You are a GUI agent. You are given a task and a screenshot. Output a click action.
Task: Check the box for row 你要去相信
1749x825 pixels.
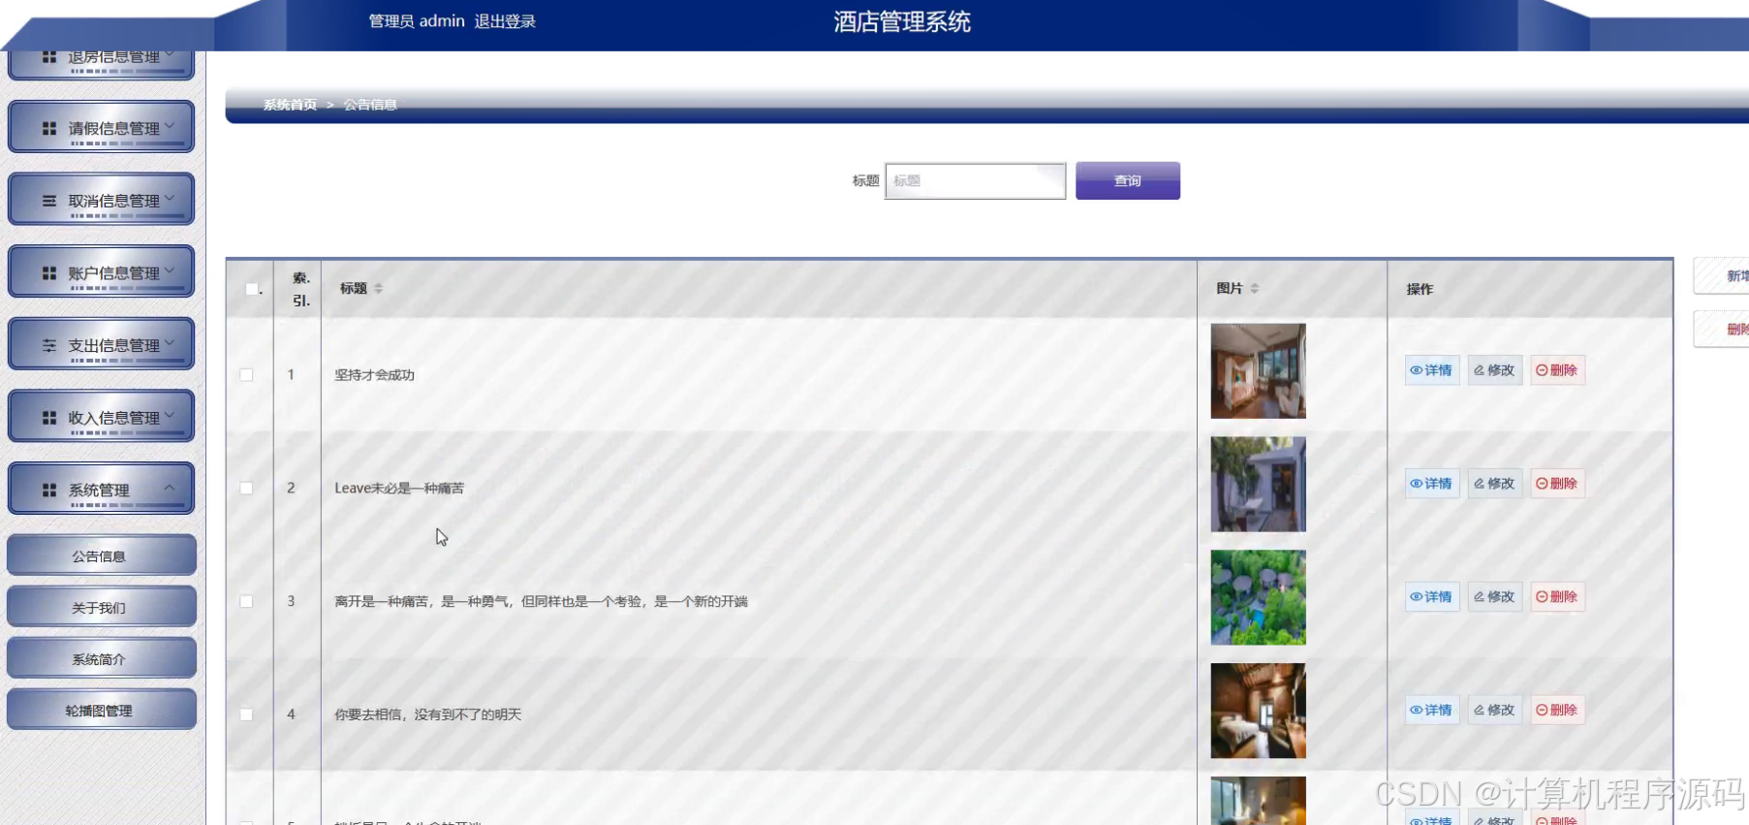click(x=246, y=714)
